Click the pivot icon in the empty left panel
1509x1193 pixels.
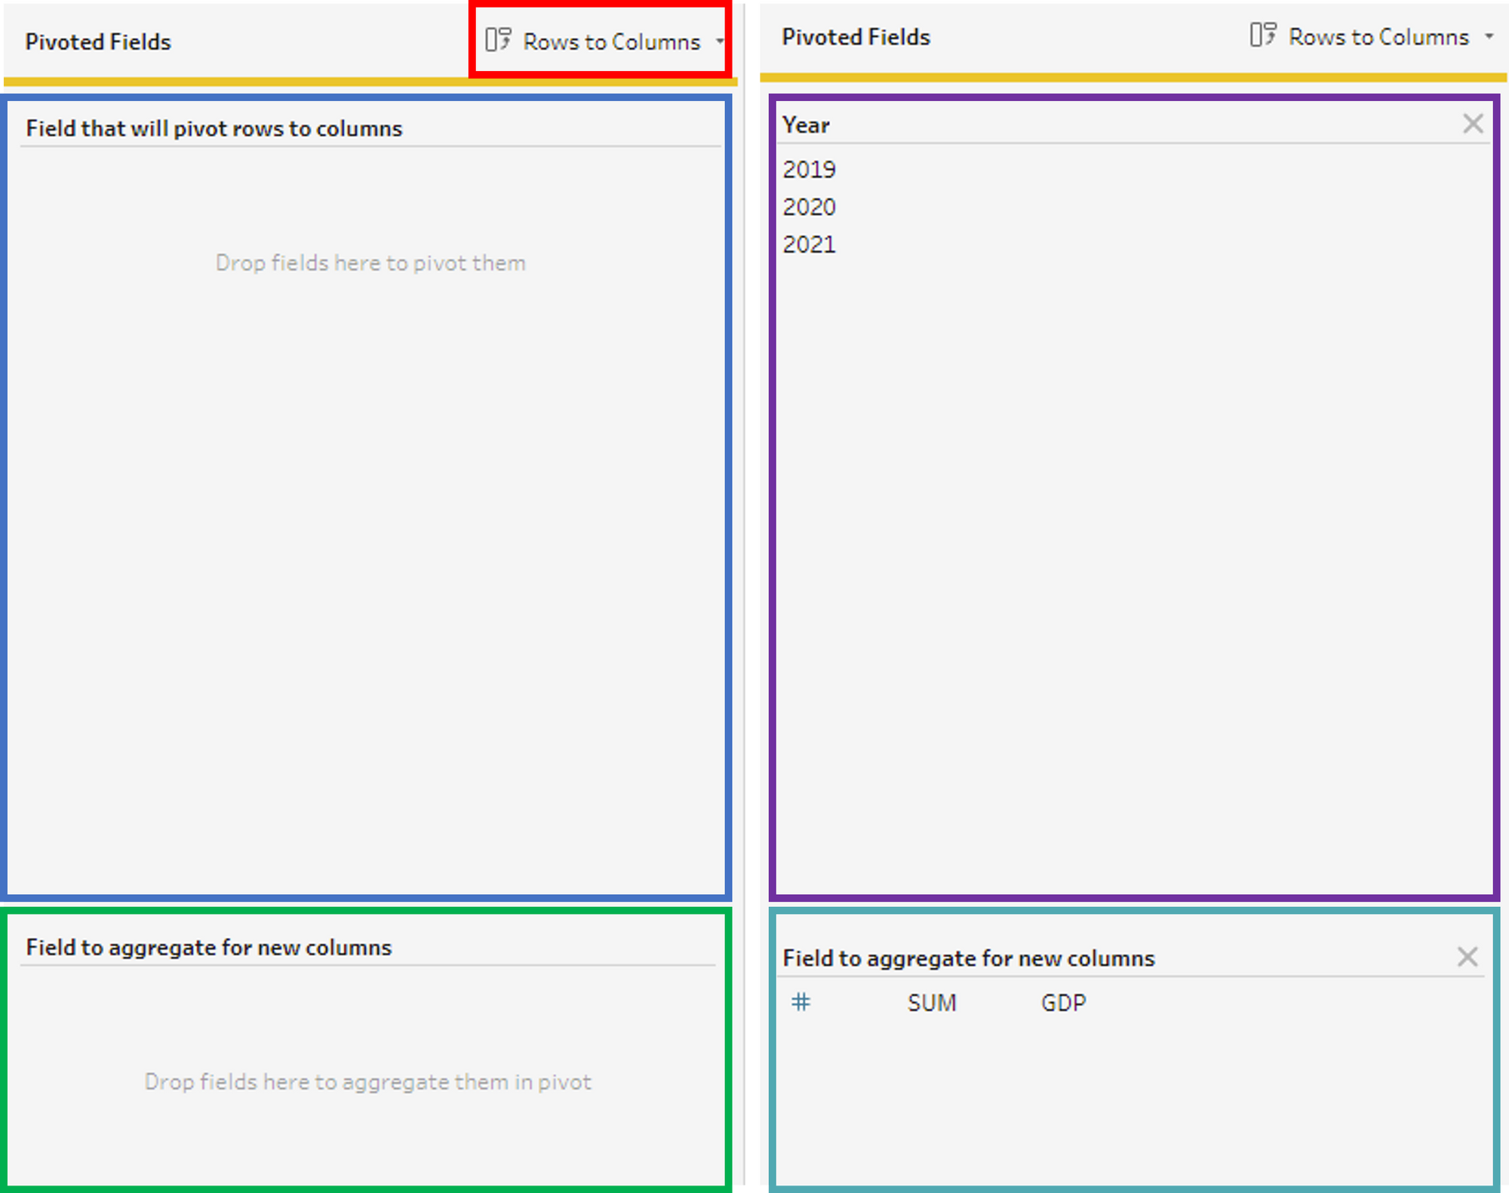(498, 40)
